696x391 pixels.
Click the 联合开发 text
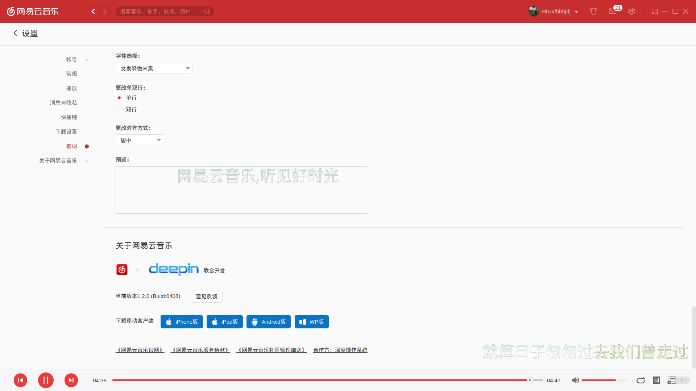pyautogui.click(x=214, y=271)
